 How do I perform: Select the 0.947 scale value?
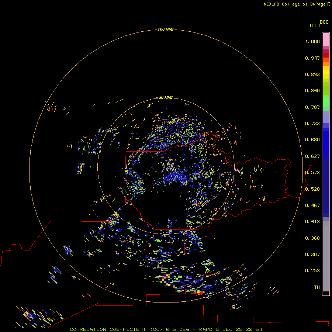click(312, 58)
